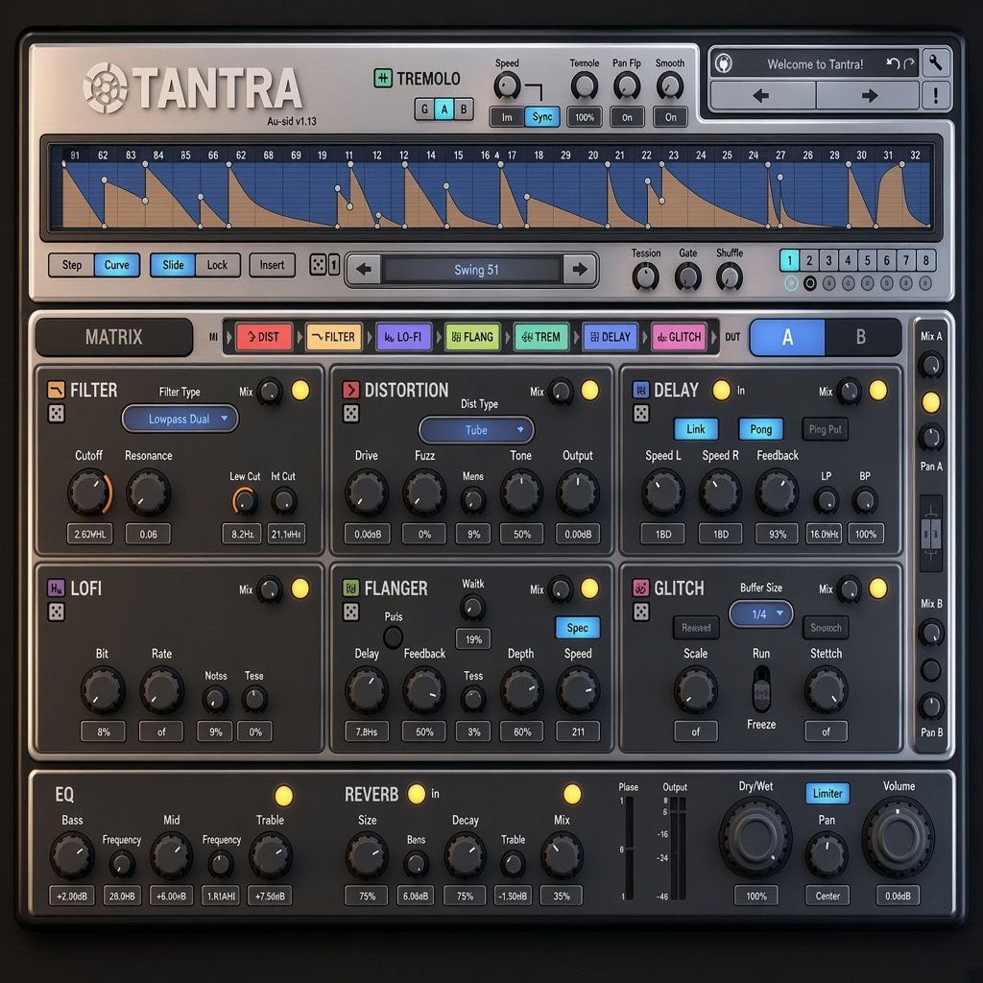Click the wrench settings icon

(935, 63)
